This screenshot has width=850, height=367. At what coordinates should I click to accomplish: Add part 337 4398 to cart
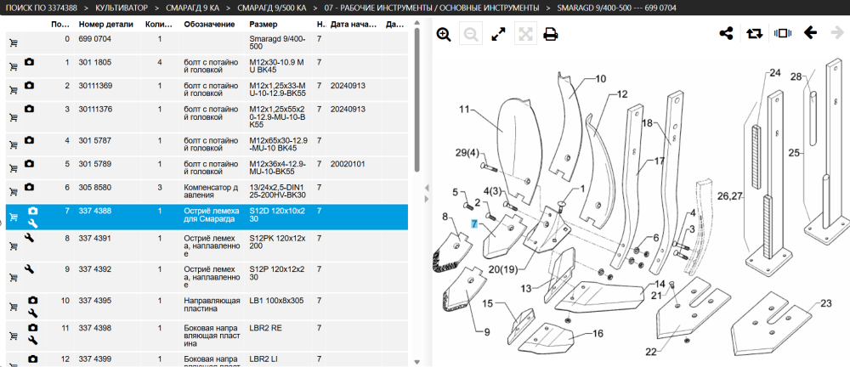(x=13, y=335)
